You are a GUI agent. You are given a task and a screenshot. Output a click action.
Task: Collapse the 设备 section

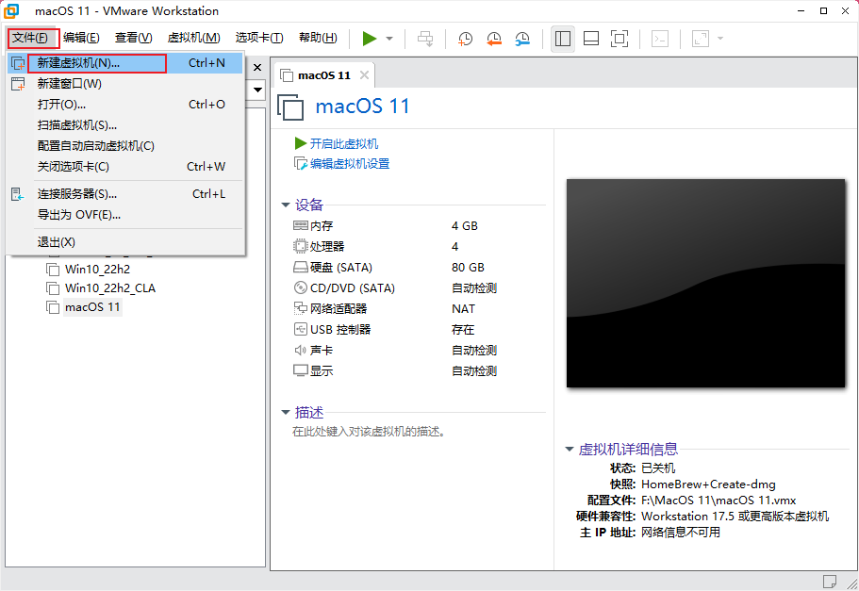pos(286,205)
